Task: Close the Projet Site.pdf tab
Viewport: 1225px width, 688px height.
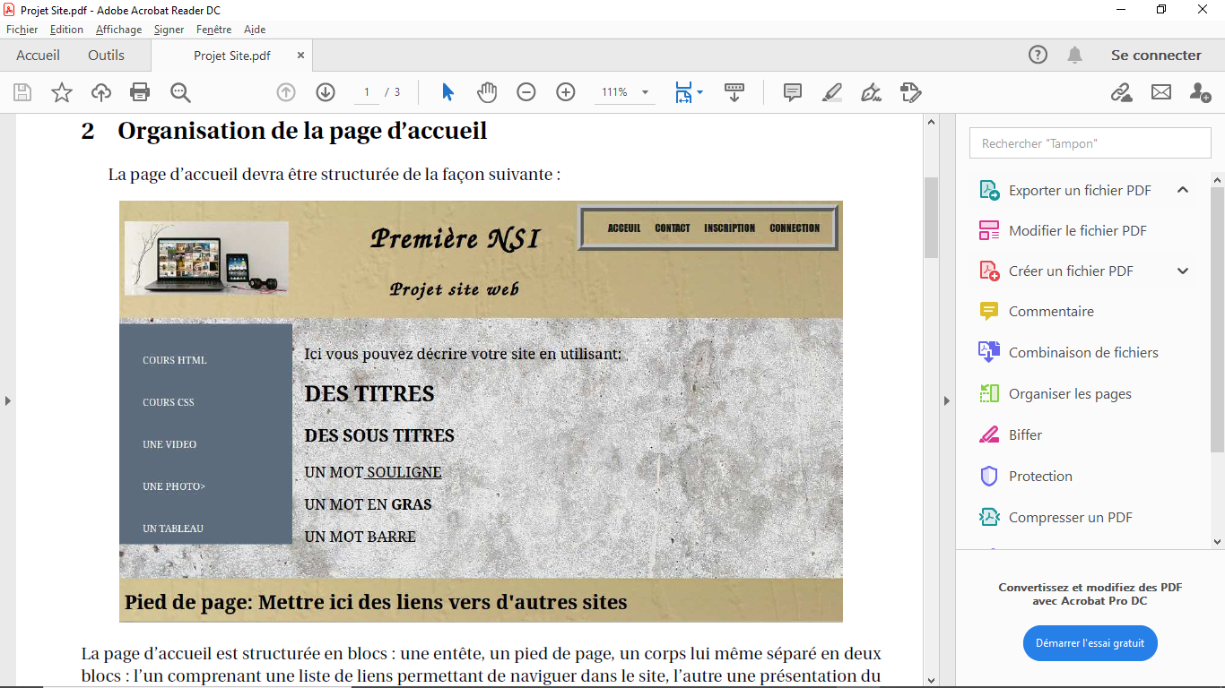Action: (300, 56)
